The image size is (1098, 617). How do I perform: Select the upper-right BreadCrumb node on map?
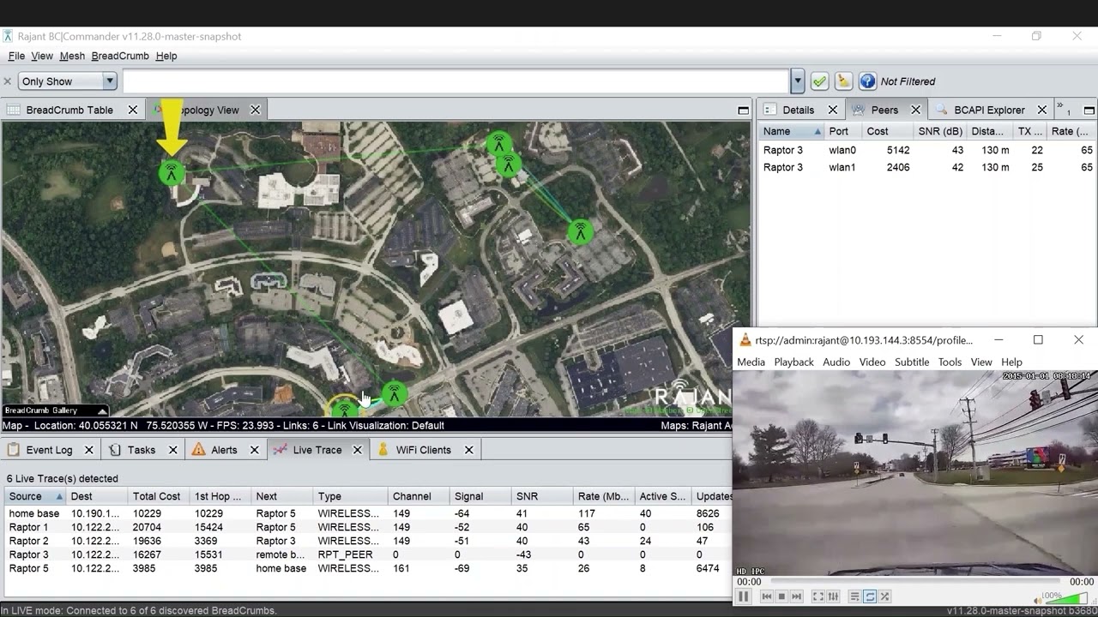[498, 144]
